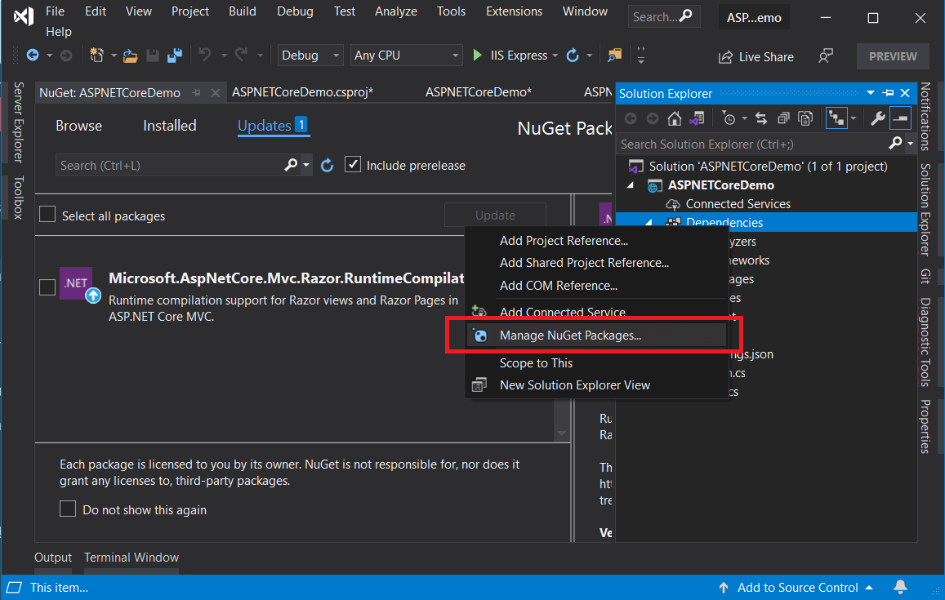Click the Save All toolbar icon
Image resolution: width=945 pixels, height=600 pixels.
click(174, 56)
